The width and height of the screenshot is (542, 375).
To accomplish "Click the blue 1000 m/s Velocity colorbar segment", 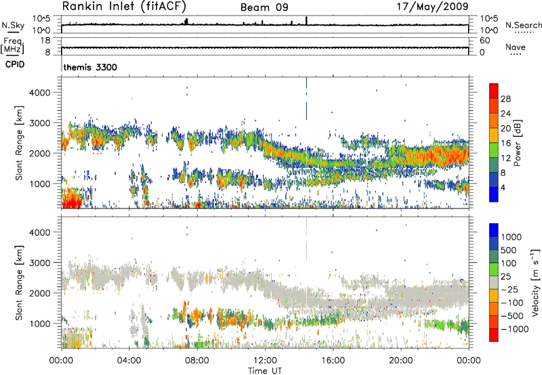I will coord(494,230).
